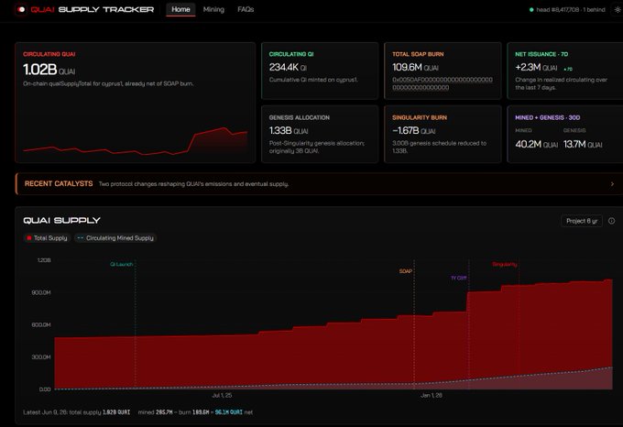This screenshot has width=623, height=427.
Task: Toggle Circulating Mined Supply series
Action: [115, 238]
